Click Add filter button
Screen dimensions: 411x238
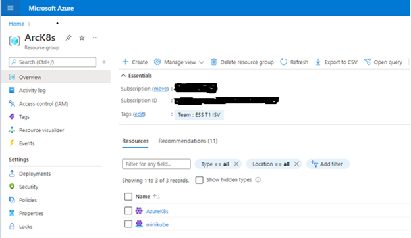point(327,164)
